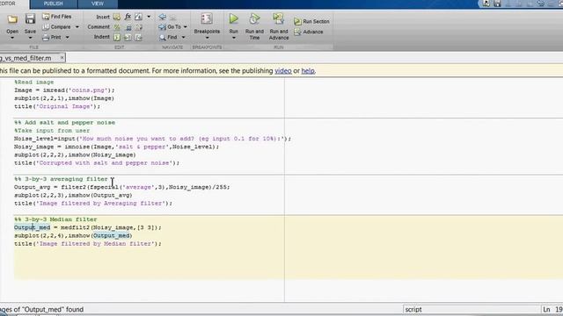563x316 pixels.
Task: Click Run Section
Action: point(311,21)
